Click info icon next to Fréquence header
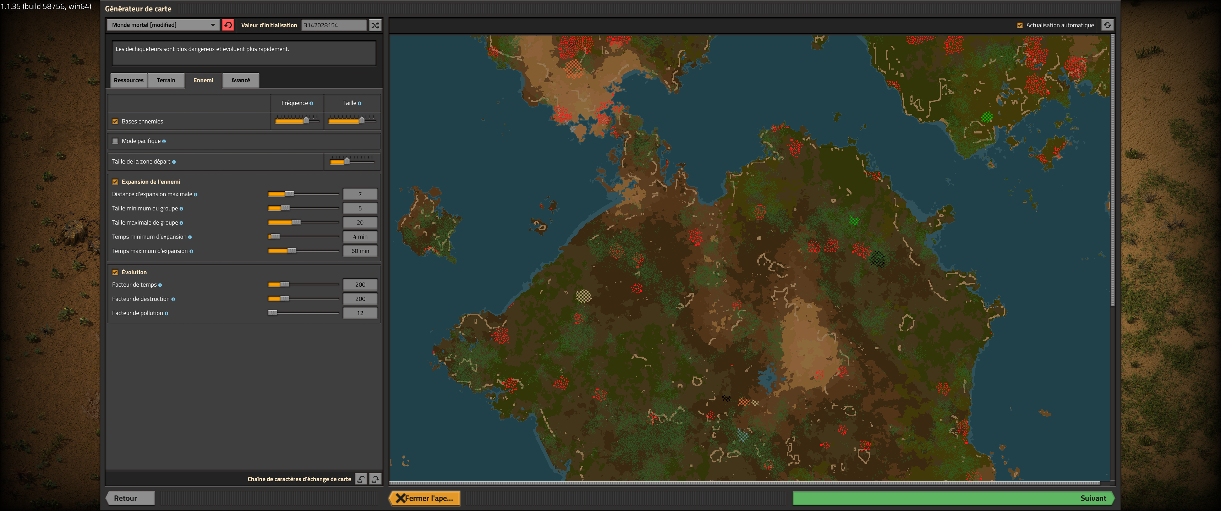The image size is (1221, 511). coord(311,103)
